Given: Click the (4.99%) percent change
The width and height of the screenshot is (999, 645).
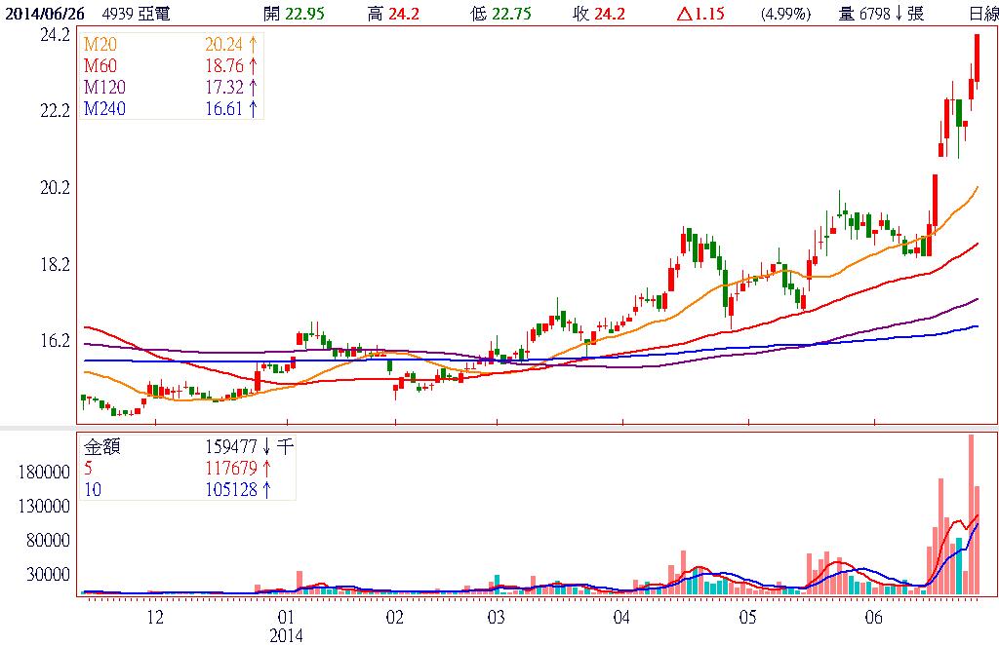Looking at the screenshot, I should pos(783,14).
